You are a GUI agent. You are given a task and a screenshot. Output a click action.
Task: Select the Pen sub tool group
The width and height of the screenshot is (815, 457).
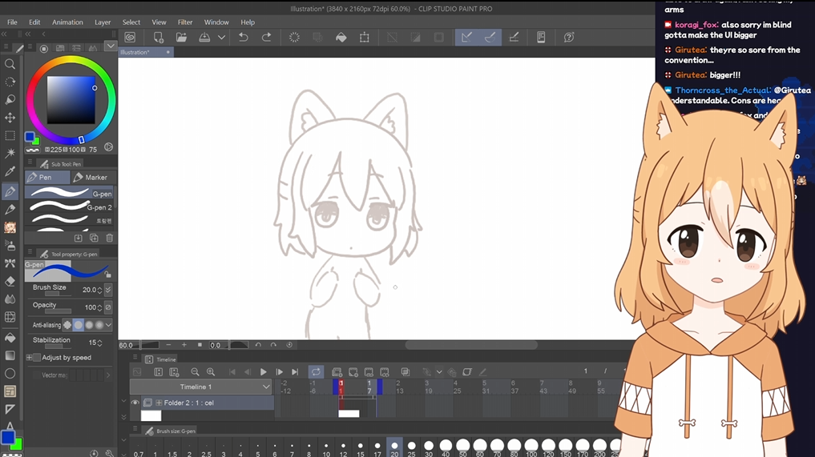[x=46, y=177]
